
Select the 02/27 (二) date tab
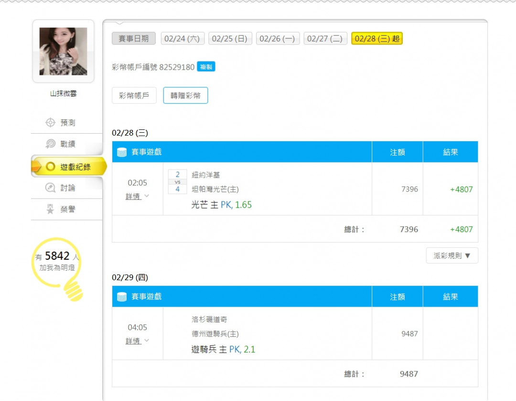click(x=325, y=39)
